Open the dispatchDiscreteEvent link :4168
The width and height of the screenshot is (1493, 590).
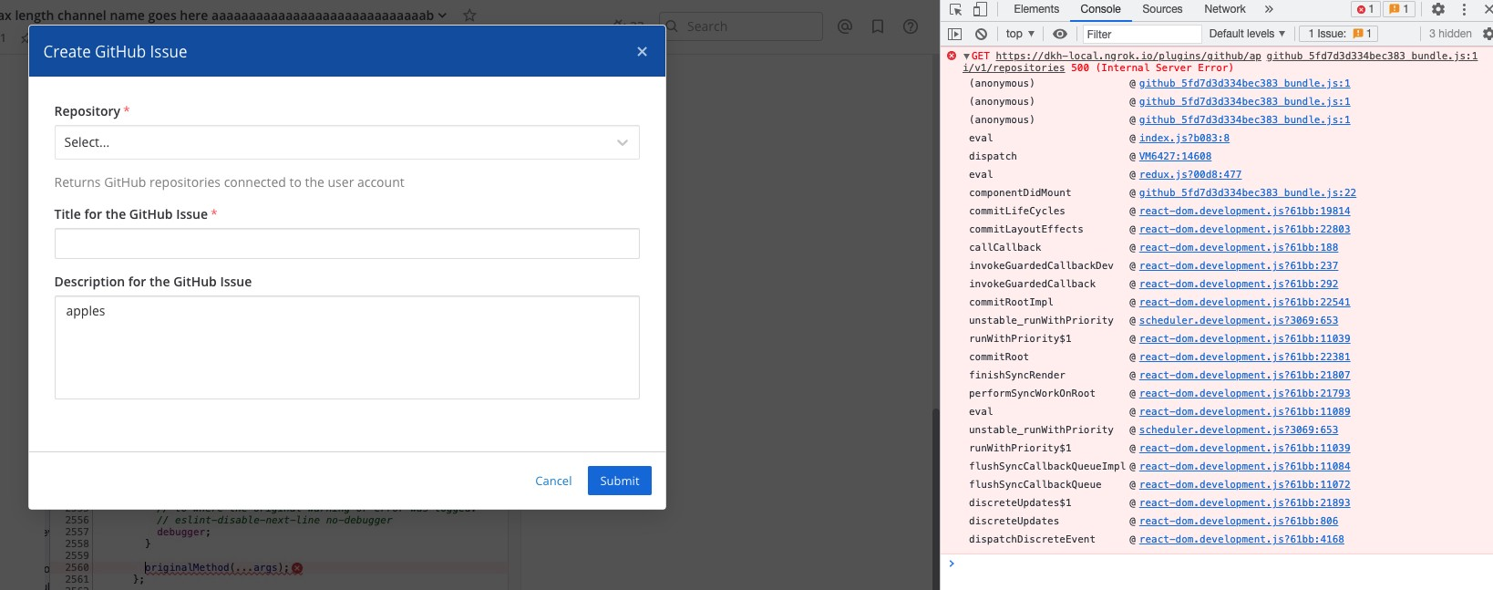(x=1241, y=539)
